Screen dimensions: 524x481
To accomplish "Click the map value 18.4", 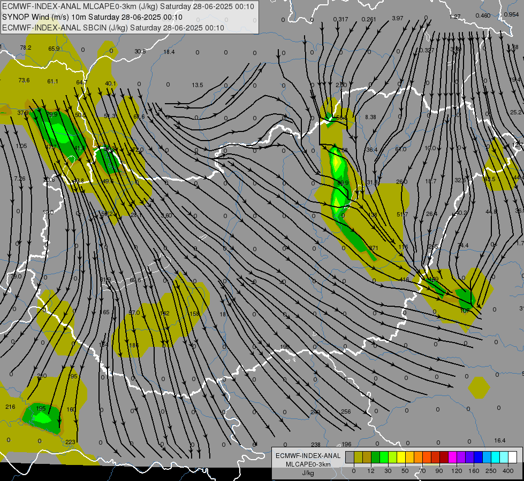I will 169,52.
